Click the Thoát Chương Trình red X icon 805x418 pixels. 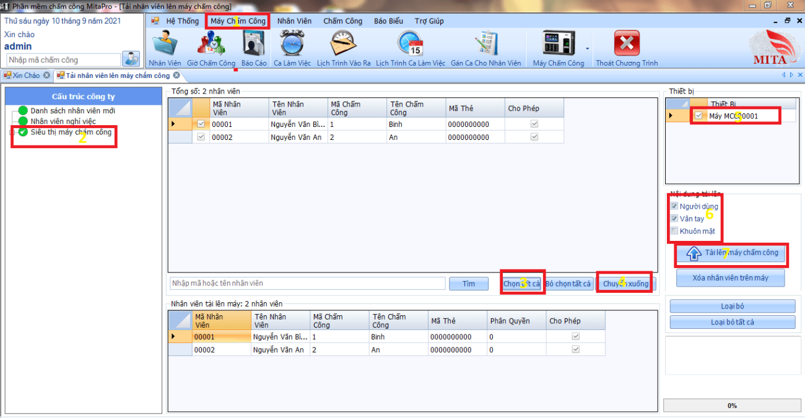pyautogui.click(x=627, y=48)
